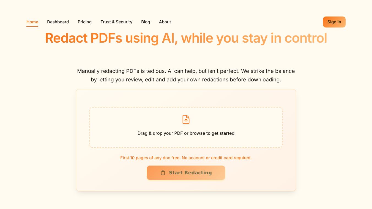Click the clipboard icon on Start Redacting

pyautogui.click(x=163, y=173)
